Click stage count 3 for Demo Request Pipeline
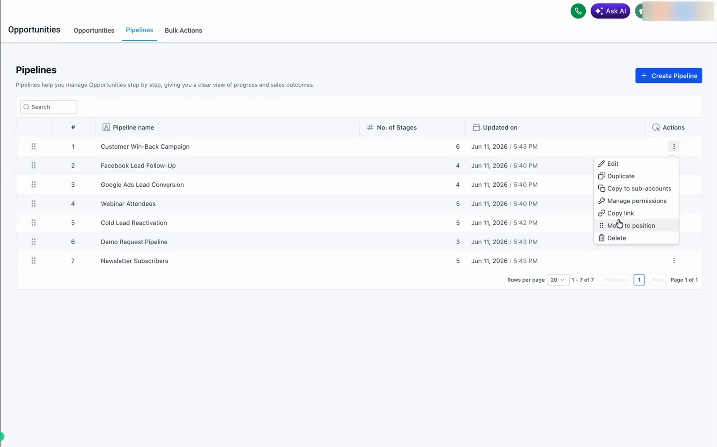The width and height of the screenshot is (717, 447). pos(458,242)
